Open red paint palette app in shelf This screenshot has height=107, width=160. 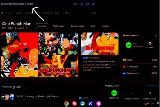74,104
